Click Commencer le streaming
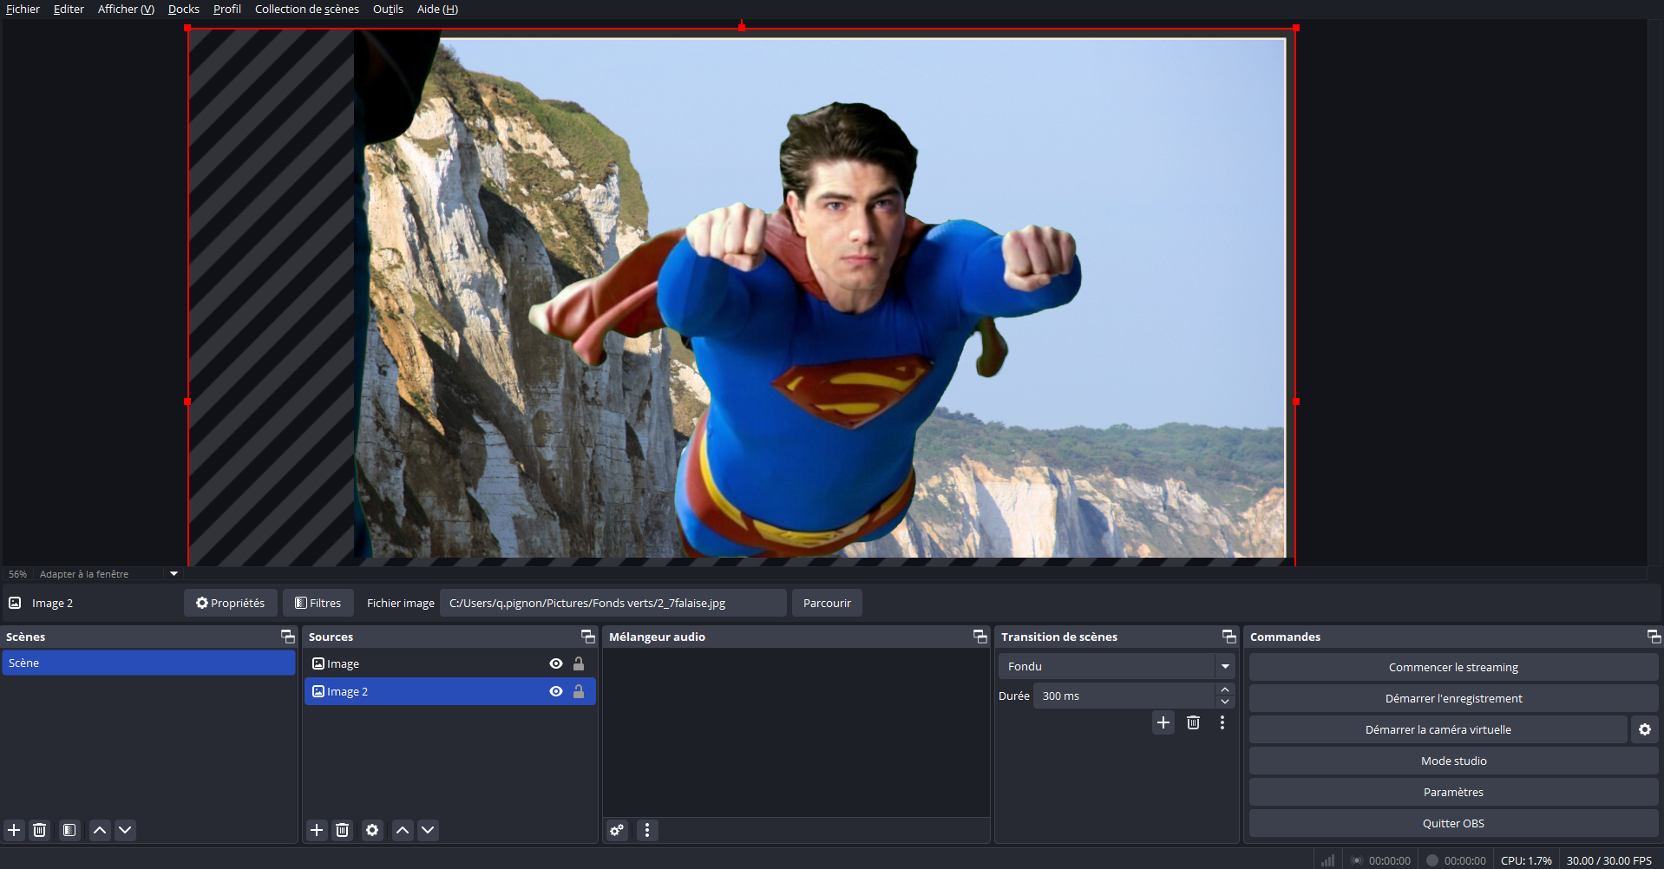This screenshot has width=1664, height=869. click(x=1453, y=667)
